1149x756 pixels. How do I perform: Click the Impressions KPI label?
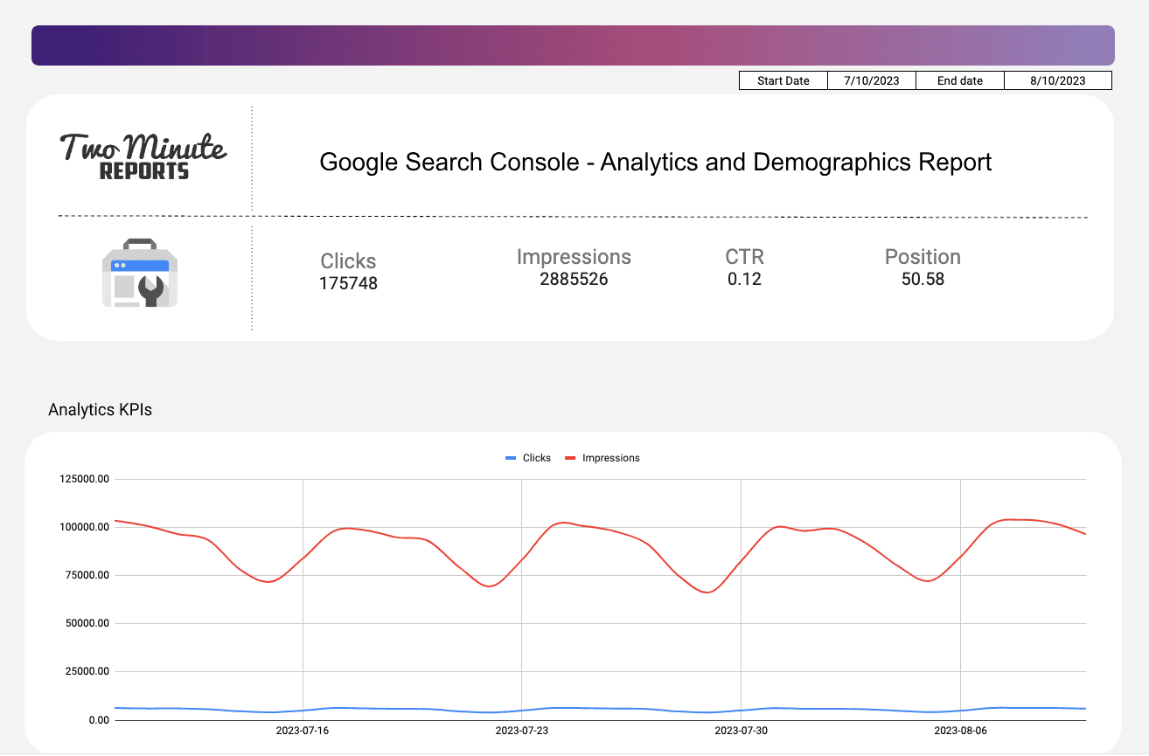pos(574,257)
